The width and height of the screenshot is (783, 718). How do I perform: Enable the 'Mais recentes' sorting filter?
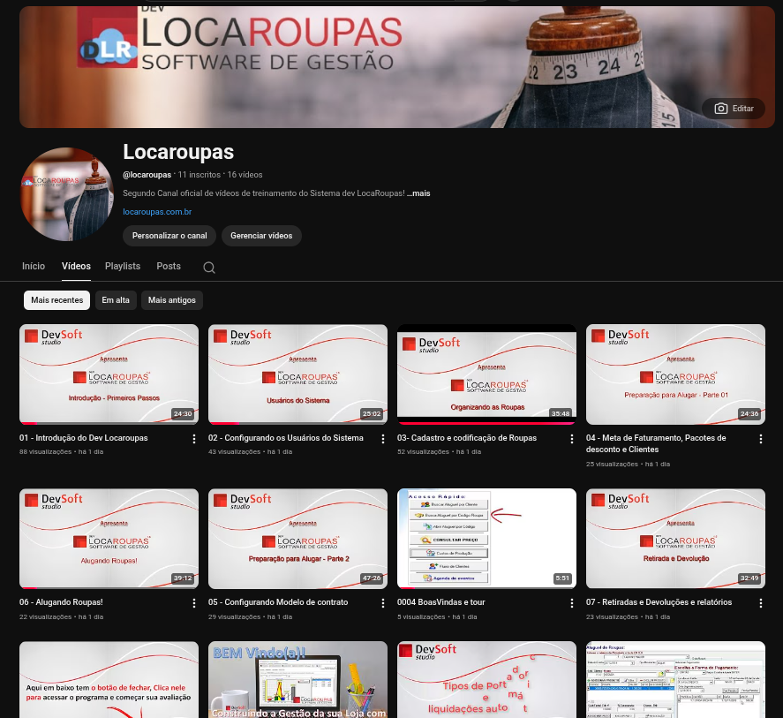tap(56, 300)
